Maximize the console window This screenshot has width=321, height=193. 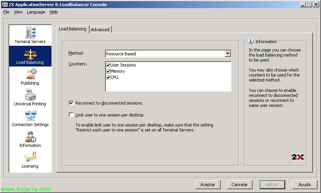(309, 5)
